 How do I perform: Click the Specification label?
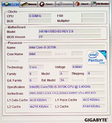coord(16,87)
